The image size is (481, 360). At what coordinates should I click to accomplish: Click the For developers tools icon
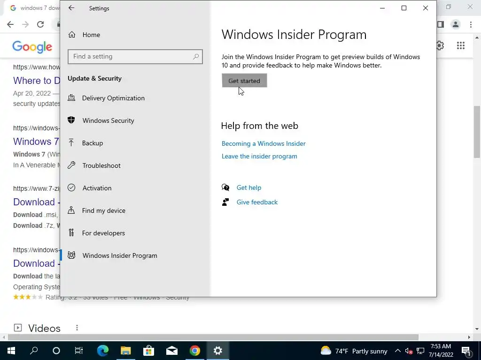tap(71, 232)
